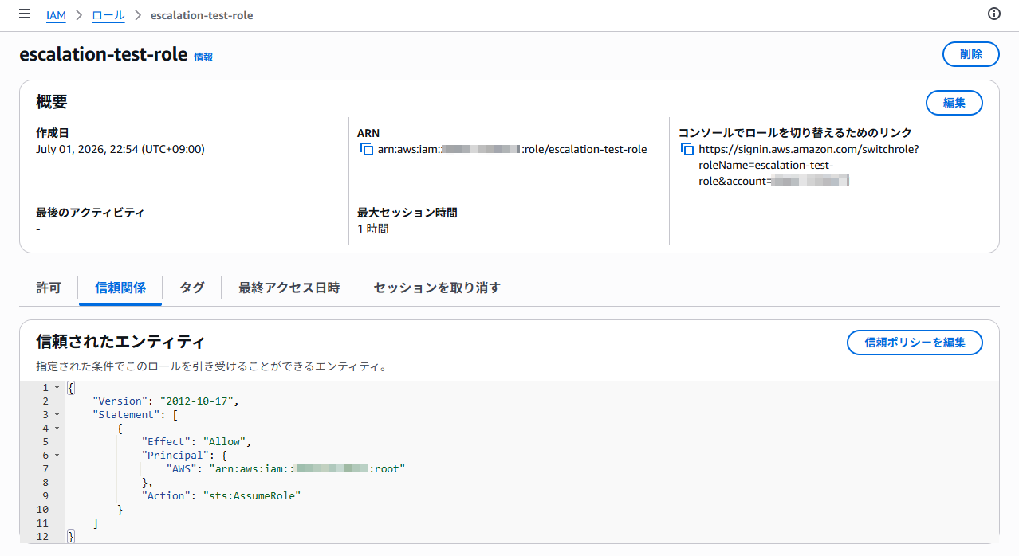Collapse the JSON fold arrow on line 1
This screenshot has height=556, width=1019.
(x=57, y=388)
